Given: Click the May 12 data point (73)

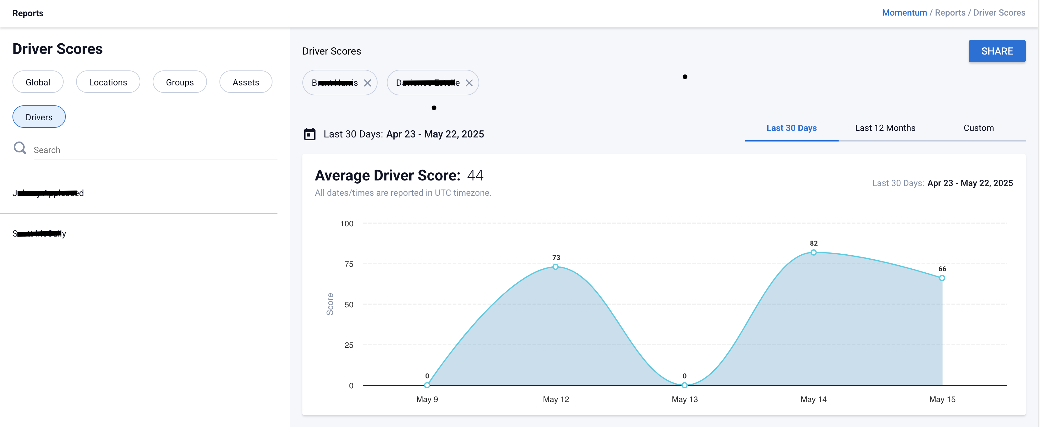Looking at the screenshot, I should coord(556,267).
